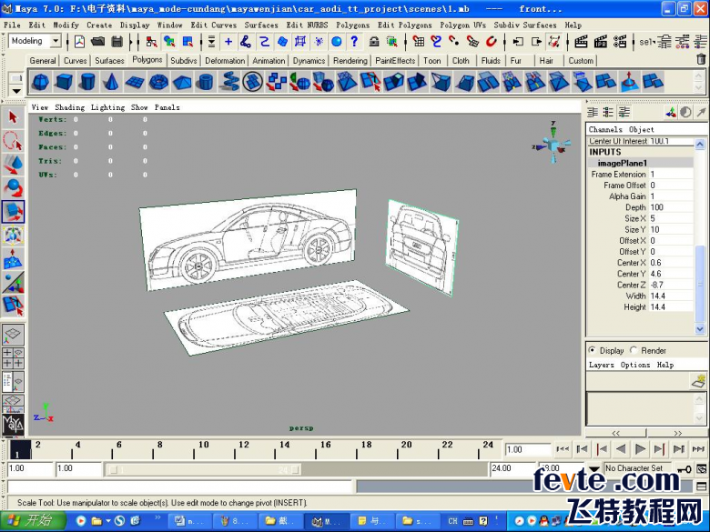Screen dimensions: 710x532
Task: Click the render current frame clapper icon
Action: click(581, 42)
